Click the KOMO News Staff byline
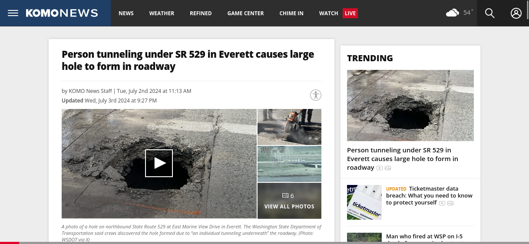This screenshot has width=529, height=244. tap(90, 91)
